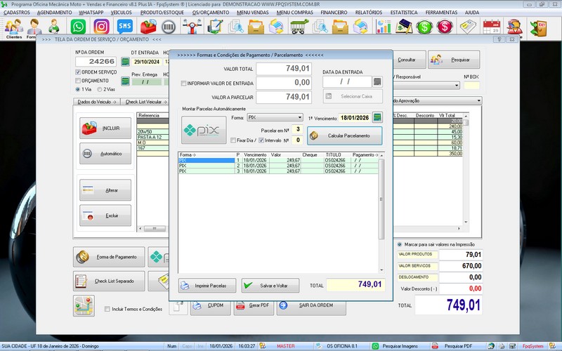Open the Aprovação dropdown arrow
Viewport: 562px width, 351px height.
pos(478,101)
